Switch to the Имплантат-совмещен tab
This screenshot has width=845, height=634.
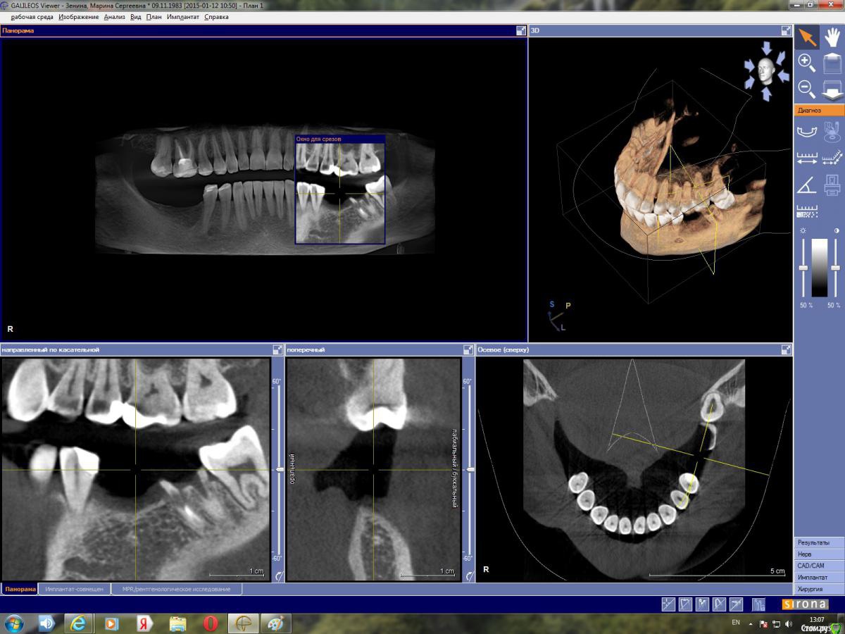[x=74, y=589]
